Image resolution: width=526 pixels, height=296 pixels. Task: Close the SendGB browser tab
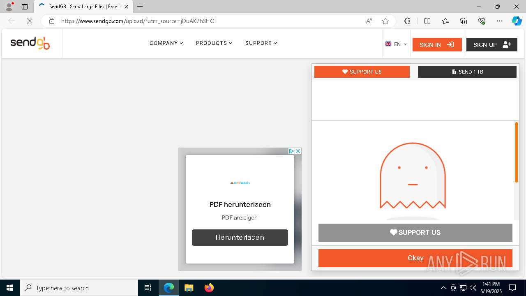126,7
